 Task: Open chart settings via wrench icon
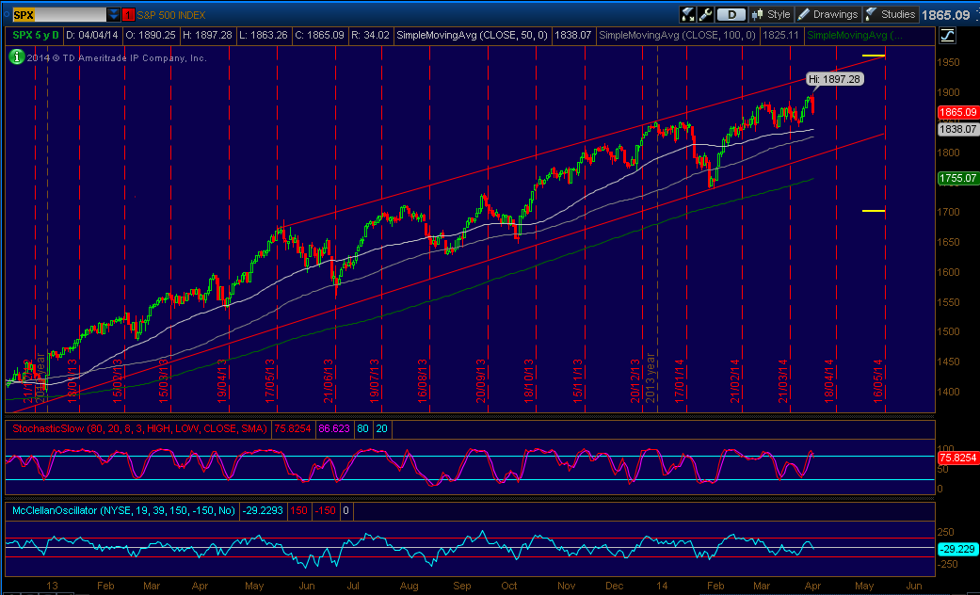(x=706, y=14)
